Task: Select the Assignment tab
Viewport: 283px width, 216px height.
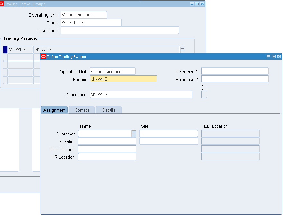Action: point(54,110)
